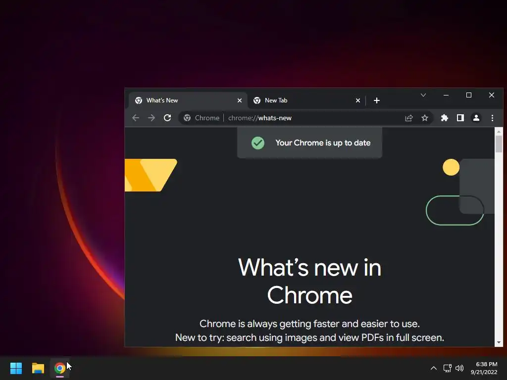The height and width of the screenshot is (380, 507).
Task: Go back using Chrome's back arrow
Action: point(136,118)
